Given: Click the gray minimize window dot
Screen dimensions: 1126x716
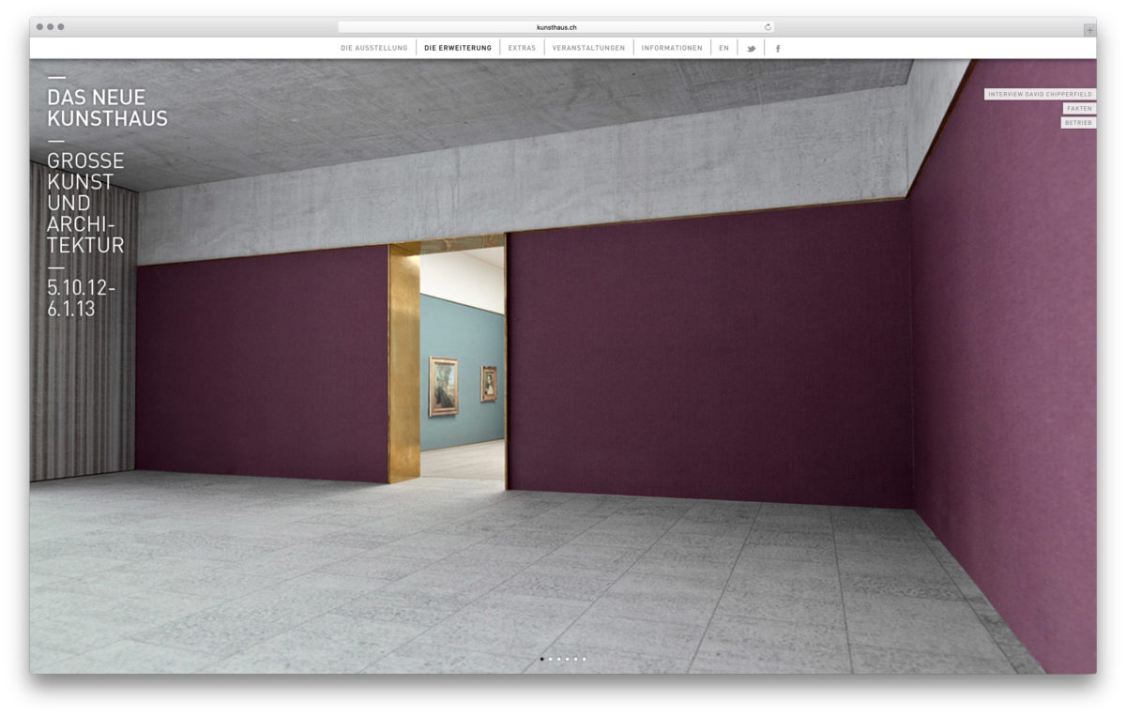Looking at the screenshot, I should [x=51, y=27].
